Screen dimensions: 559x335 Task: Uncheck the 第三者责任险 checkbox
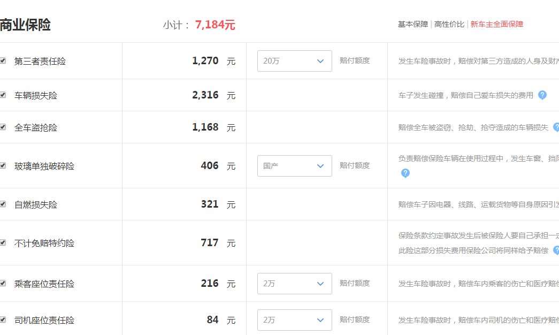click(x=3, y=60)
